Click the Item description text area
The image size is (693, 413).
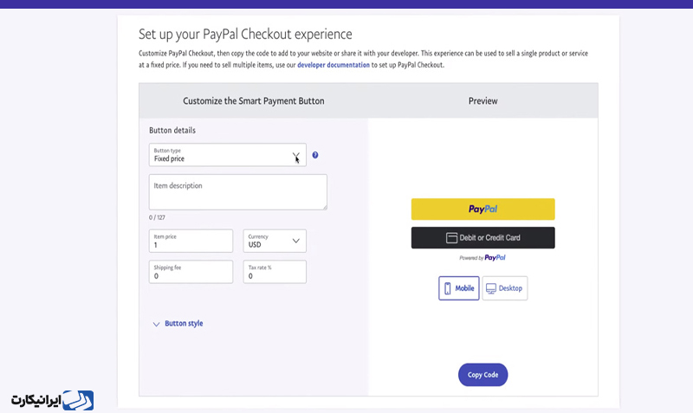(x=237, y=192)
